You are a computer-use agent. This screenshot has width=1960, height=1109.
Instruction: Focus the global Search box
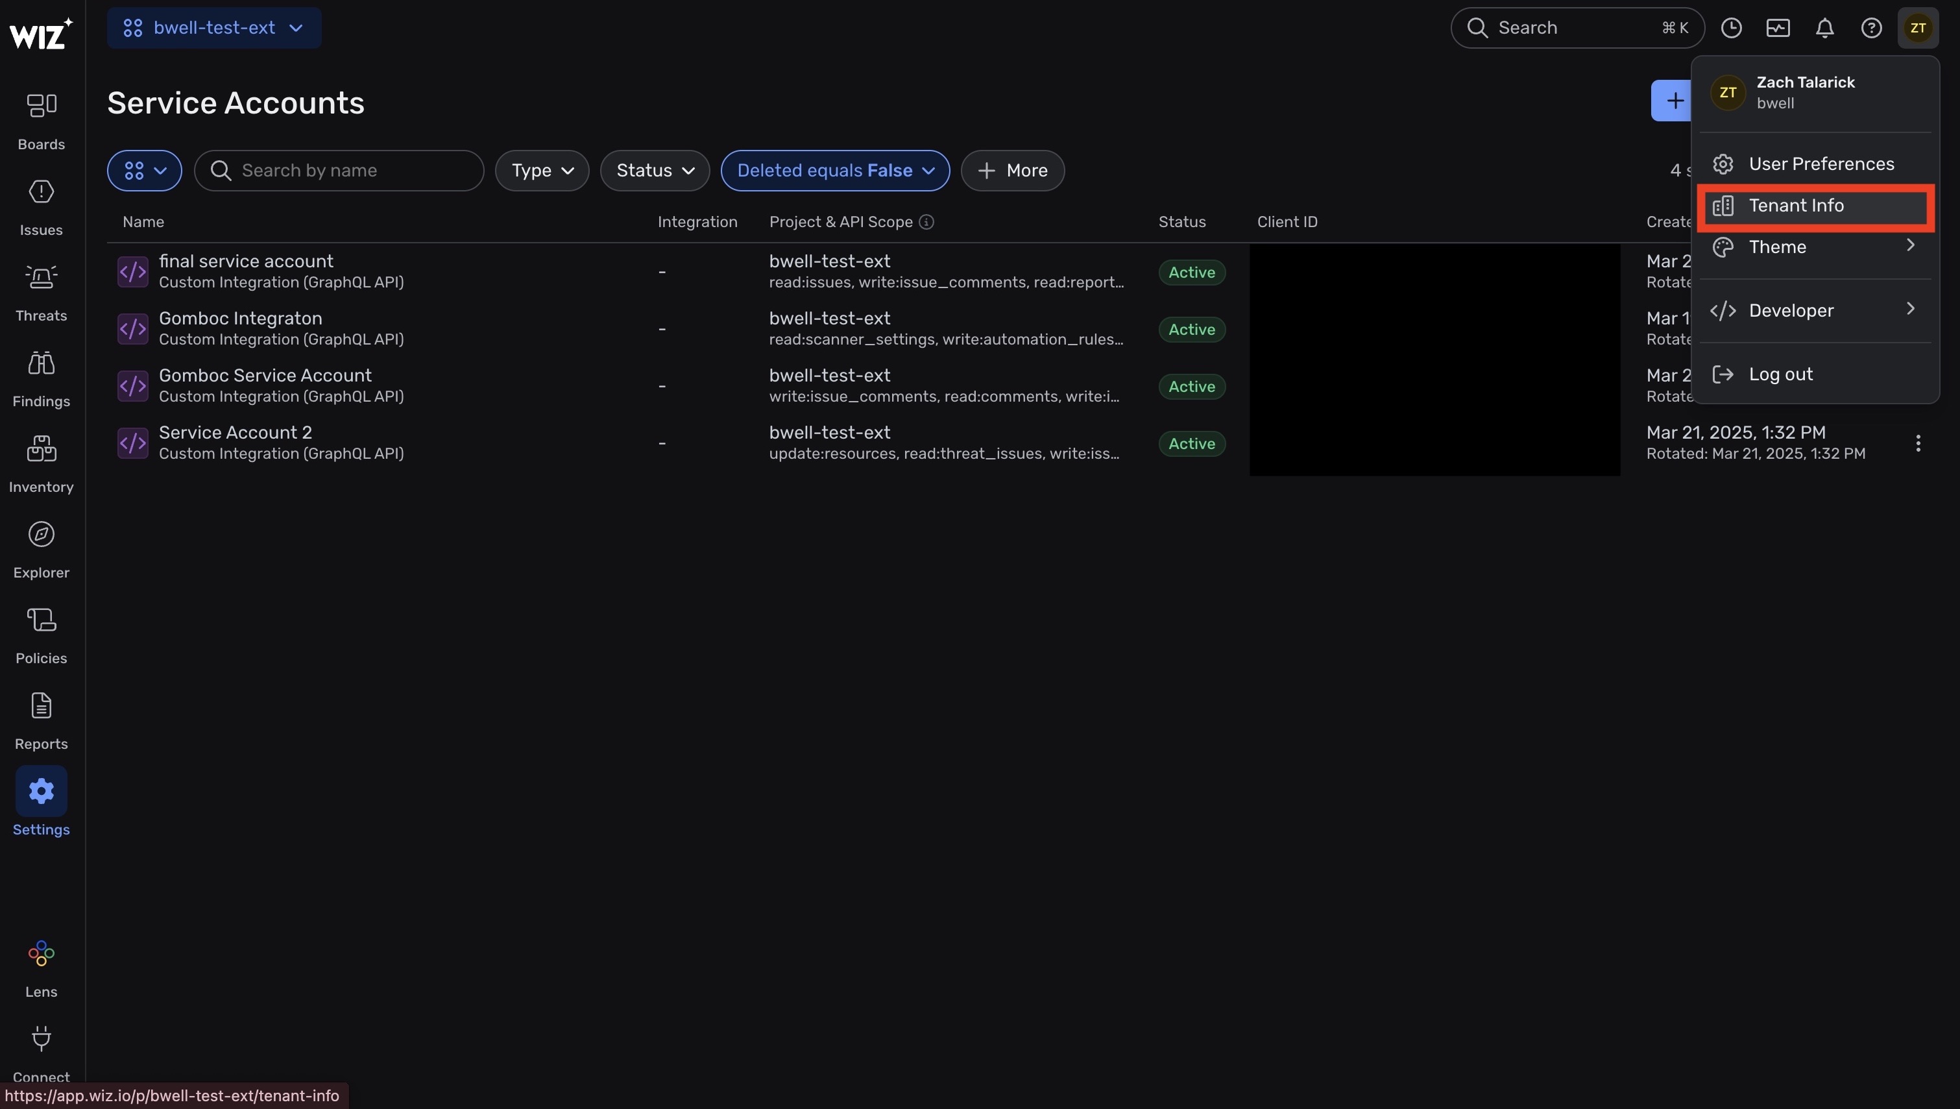1577,28
